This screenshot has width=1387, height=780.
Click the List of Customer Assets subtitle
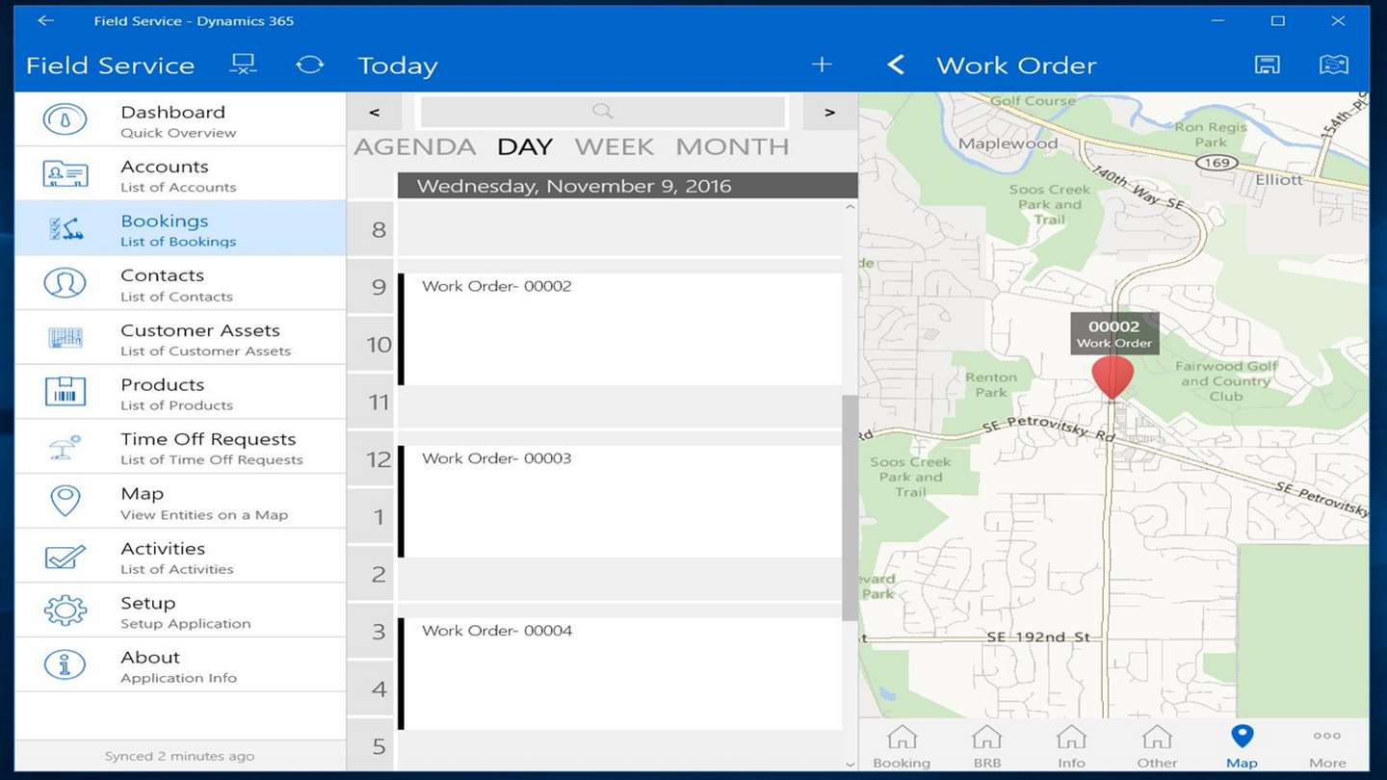pos(205,351)
